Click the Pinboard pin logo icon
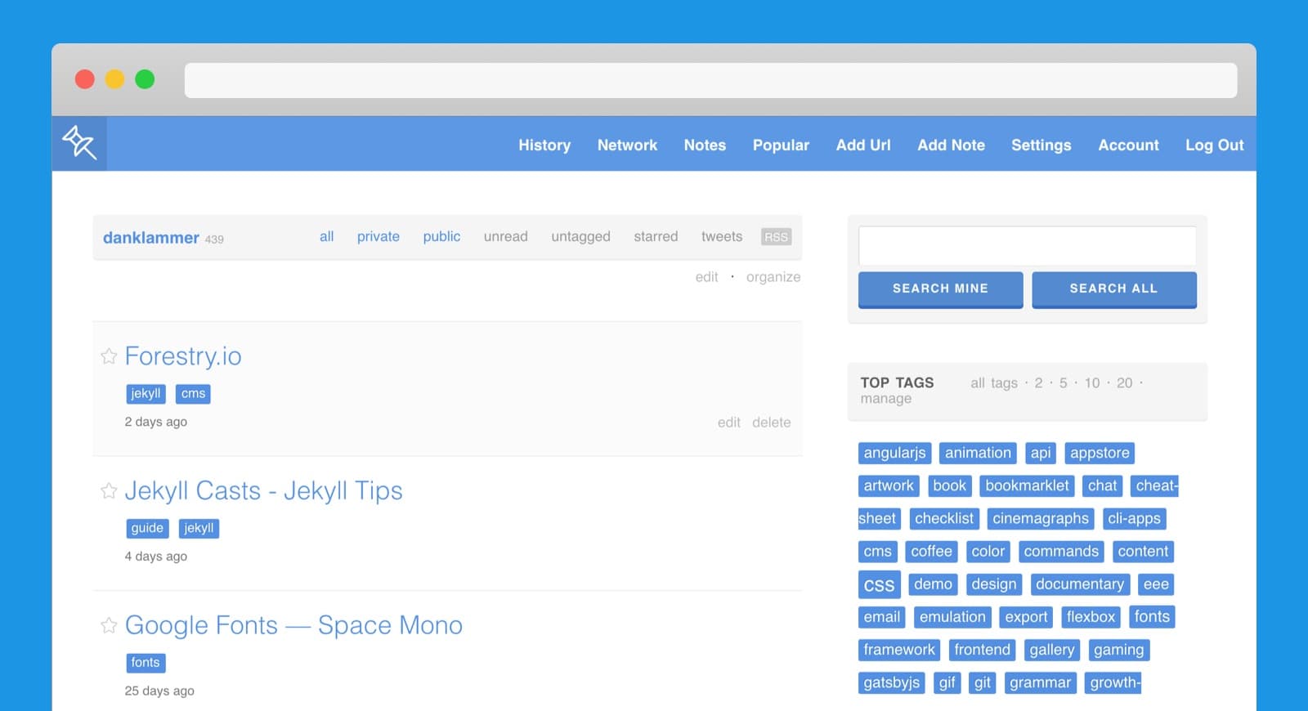 coord(79,143)
